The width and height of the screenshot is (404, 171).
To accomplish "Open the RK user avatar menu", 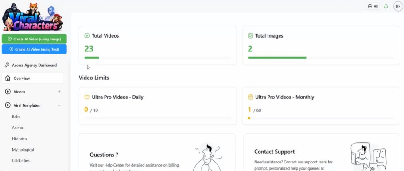I will tap(398, 7).
